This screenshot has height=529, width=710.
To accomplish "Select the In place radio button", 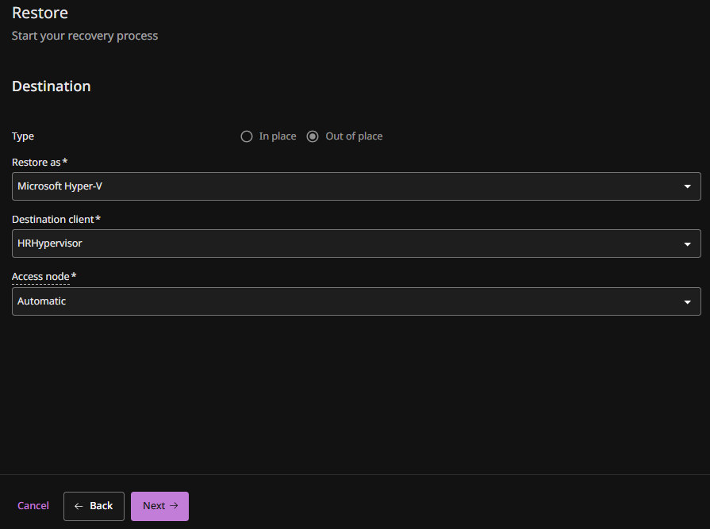I will pyautogui.click(x=247, y=136).
